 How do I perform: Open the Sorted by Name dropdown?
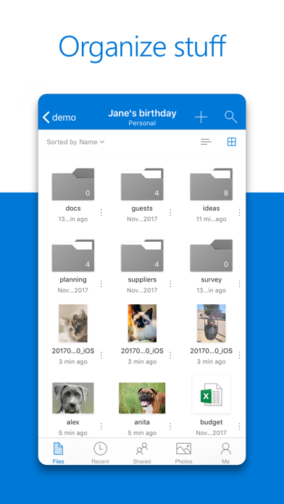pos(75,142)
